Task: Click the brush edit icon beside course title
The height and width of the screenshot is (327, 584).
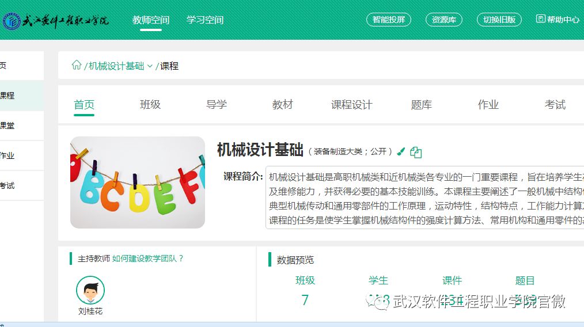Action: coord(401,152)
